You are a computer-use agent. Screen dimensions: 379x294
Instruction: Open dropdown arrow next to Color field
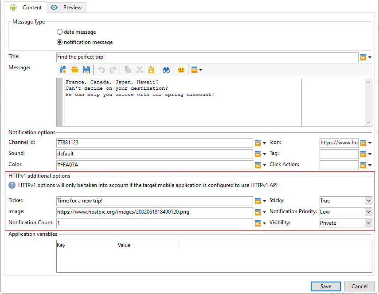[265, 165]
